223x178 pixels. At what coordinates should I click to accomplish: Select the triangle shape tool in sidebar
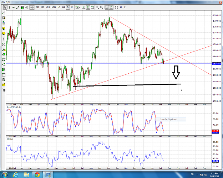click(x=4, y=64)
